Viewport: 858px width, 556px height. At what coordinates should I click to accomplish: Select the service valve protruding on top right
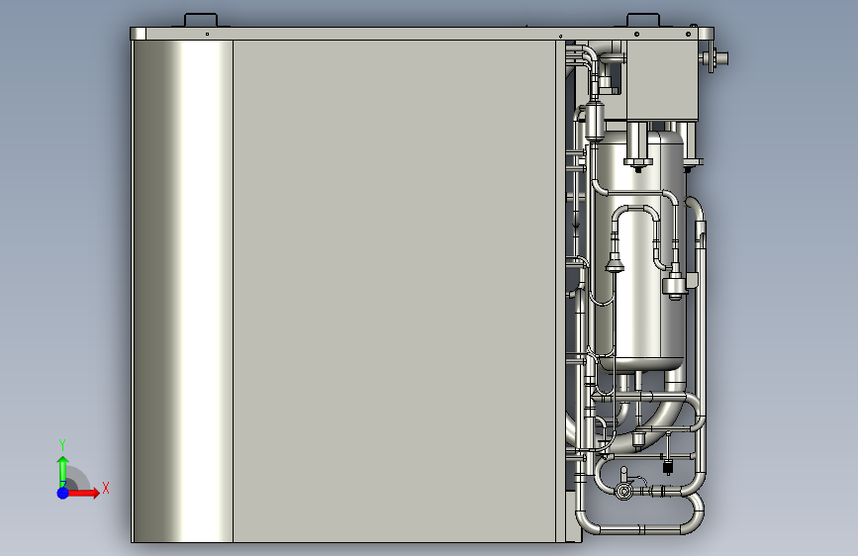714,58
